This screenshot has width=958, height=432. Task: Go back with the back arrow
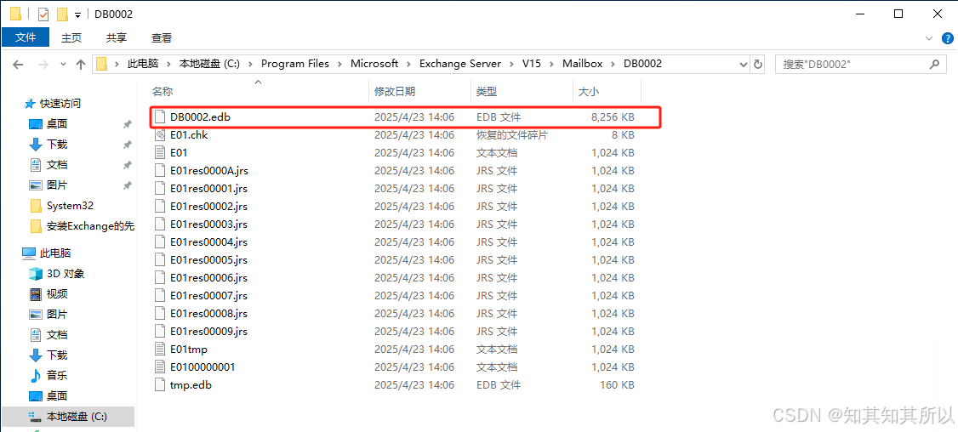[x=18, y=64]
